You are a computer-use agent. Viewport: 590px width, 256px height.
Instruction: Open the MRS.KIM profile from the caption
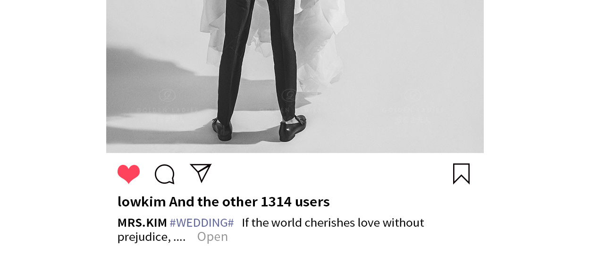coord(142,222)
